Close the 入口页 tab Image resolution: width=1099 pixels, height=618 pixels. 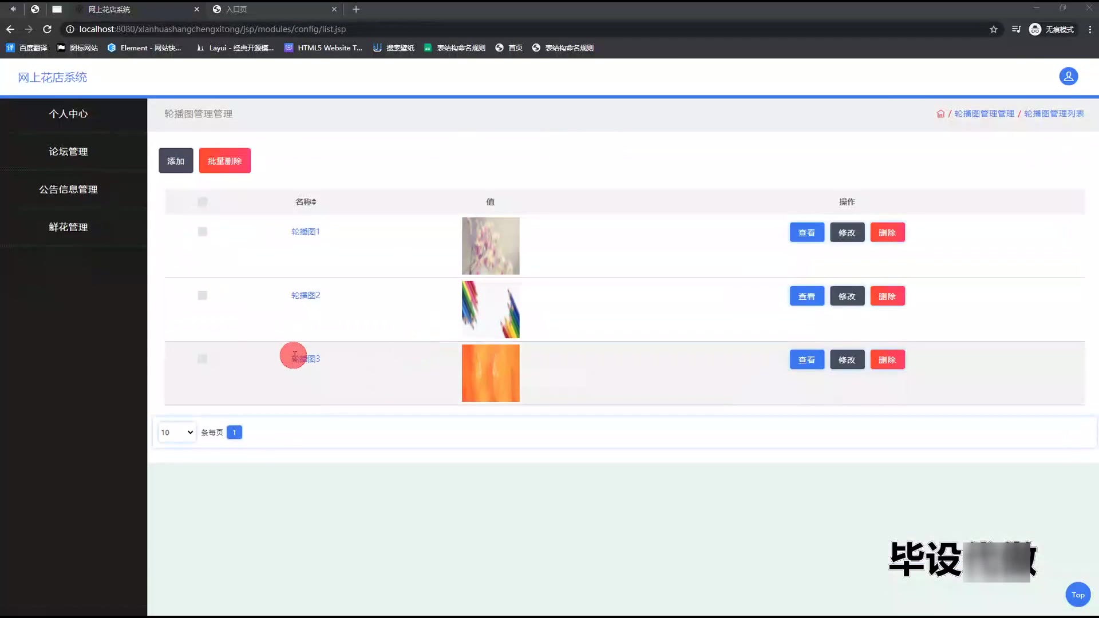click(334, 9)
